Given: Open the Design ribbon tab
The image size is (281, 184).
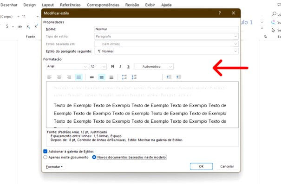Looking at the screenshot, I should 30,5.
